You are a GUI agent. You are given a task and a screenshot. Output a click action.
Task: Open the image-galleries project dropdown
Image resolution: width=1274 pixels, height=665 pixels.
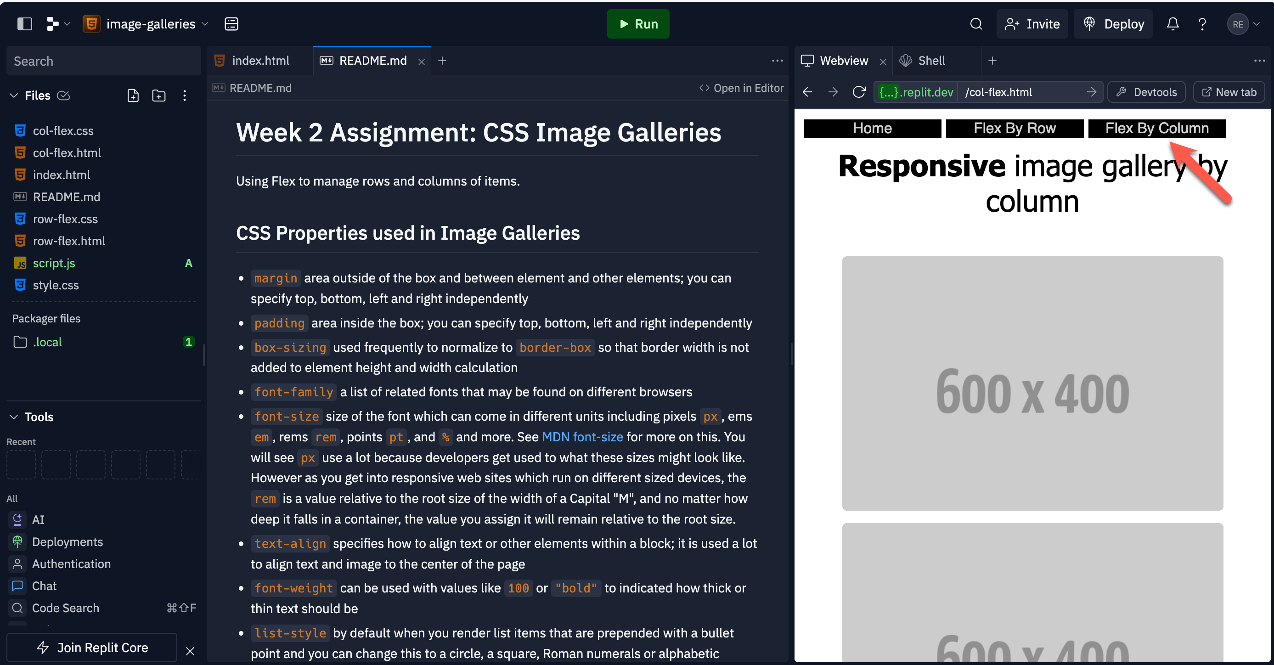151,24
